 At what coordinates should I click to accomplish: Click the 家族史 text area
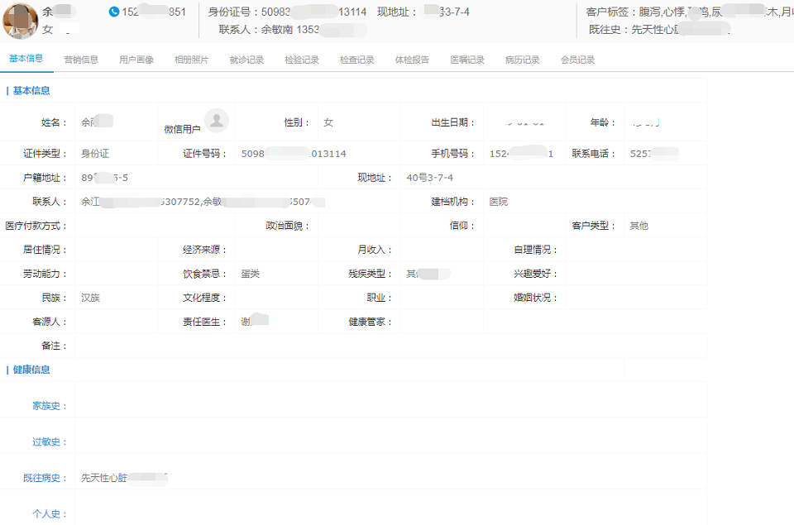pos(389,406)
